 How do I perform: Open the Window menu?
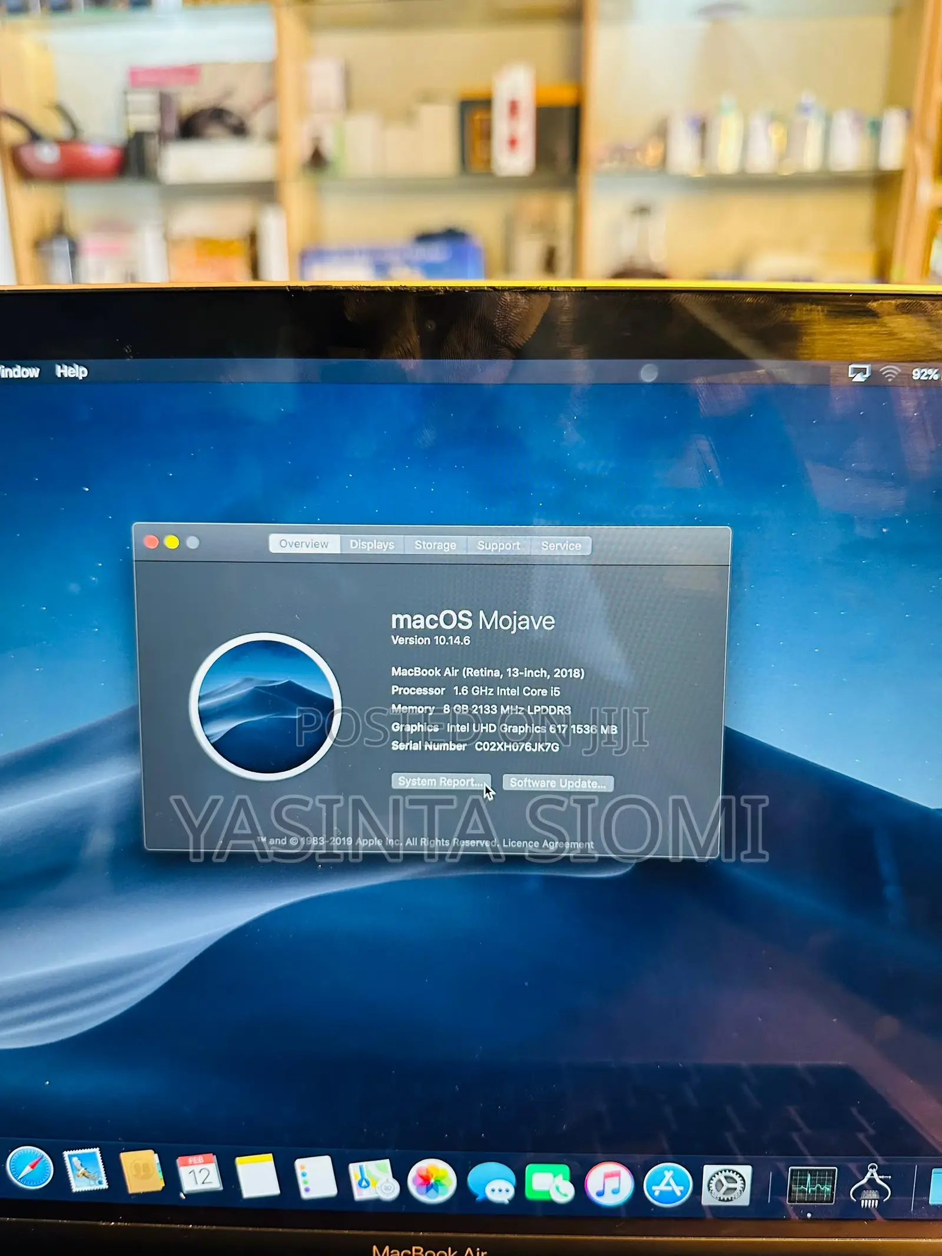[19, 371]
